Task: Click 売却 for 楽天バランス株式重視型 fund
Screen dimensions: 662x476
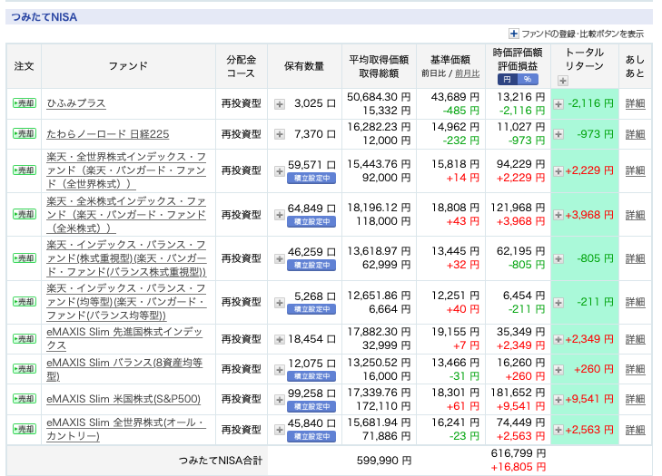Action: click(25, 258)
